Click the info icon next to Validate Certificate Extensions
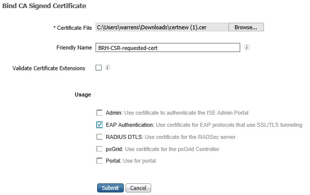 (108, 68)
